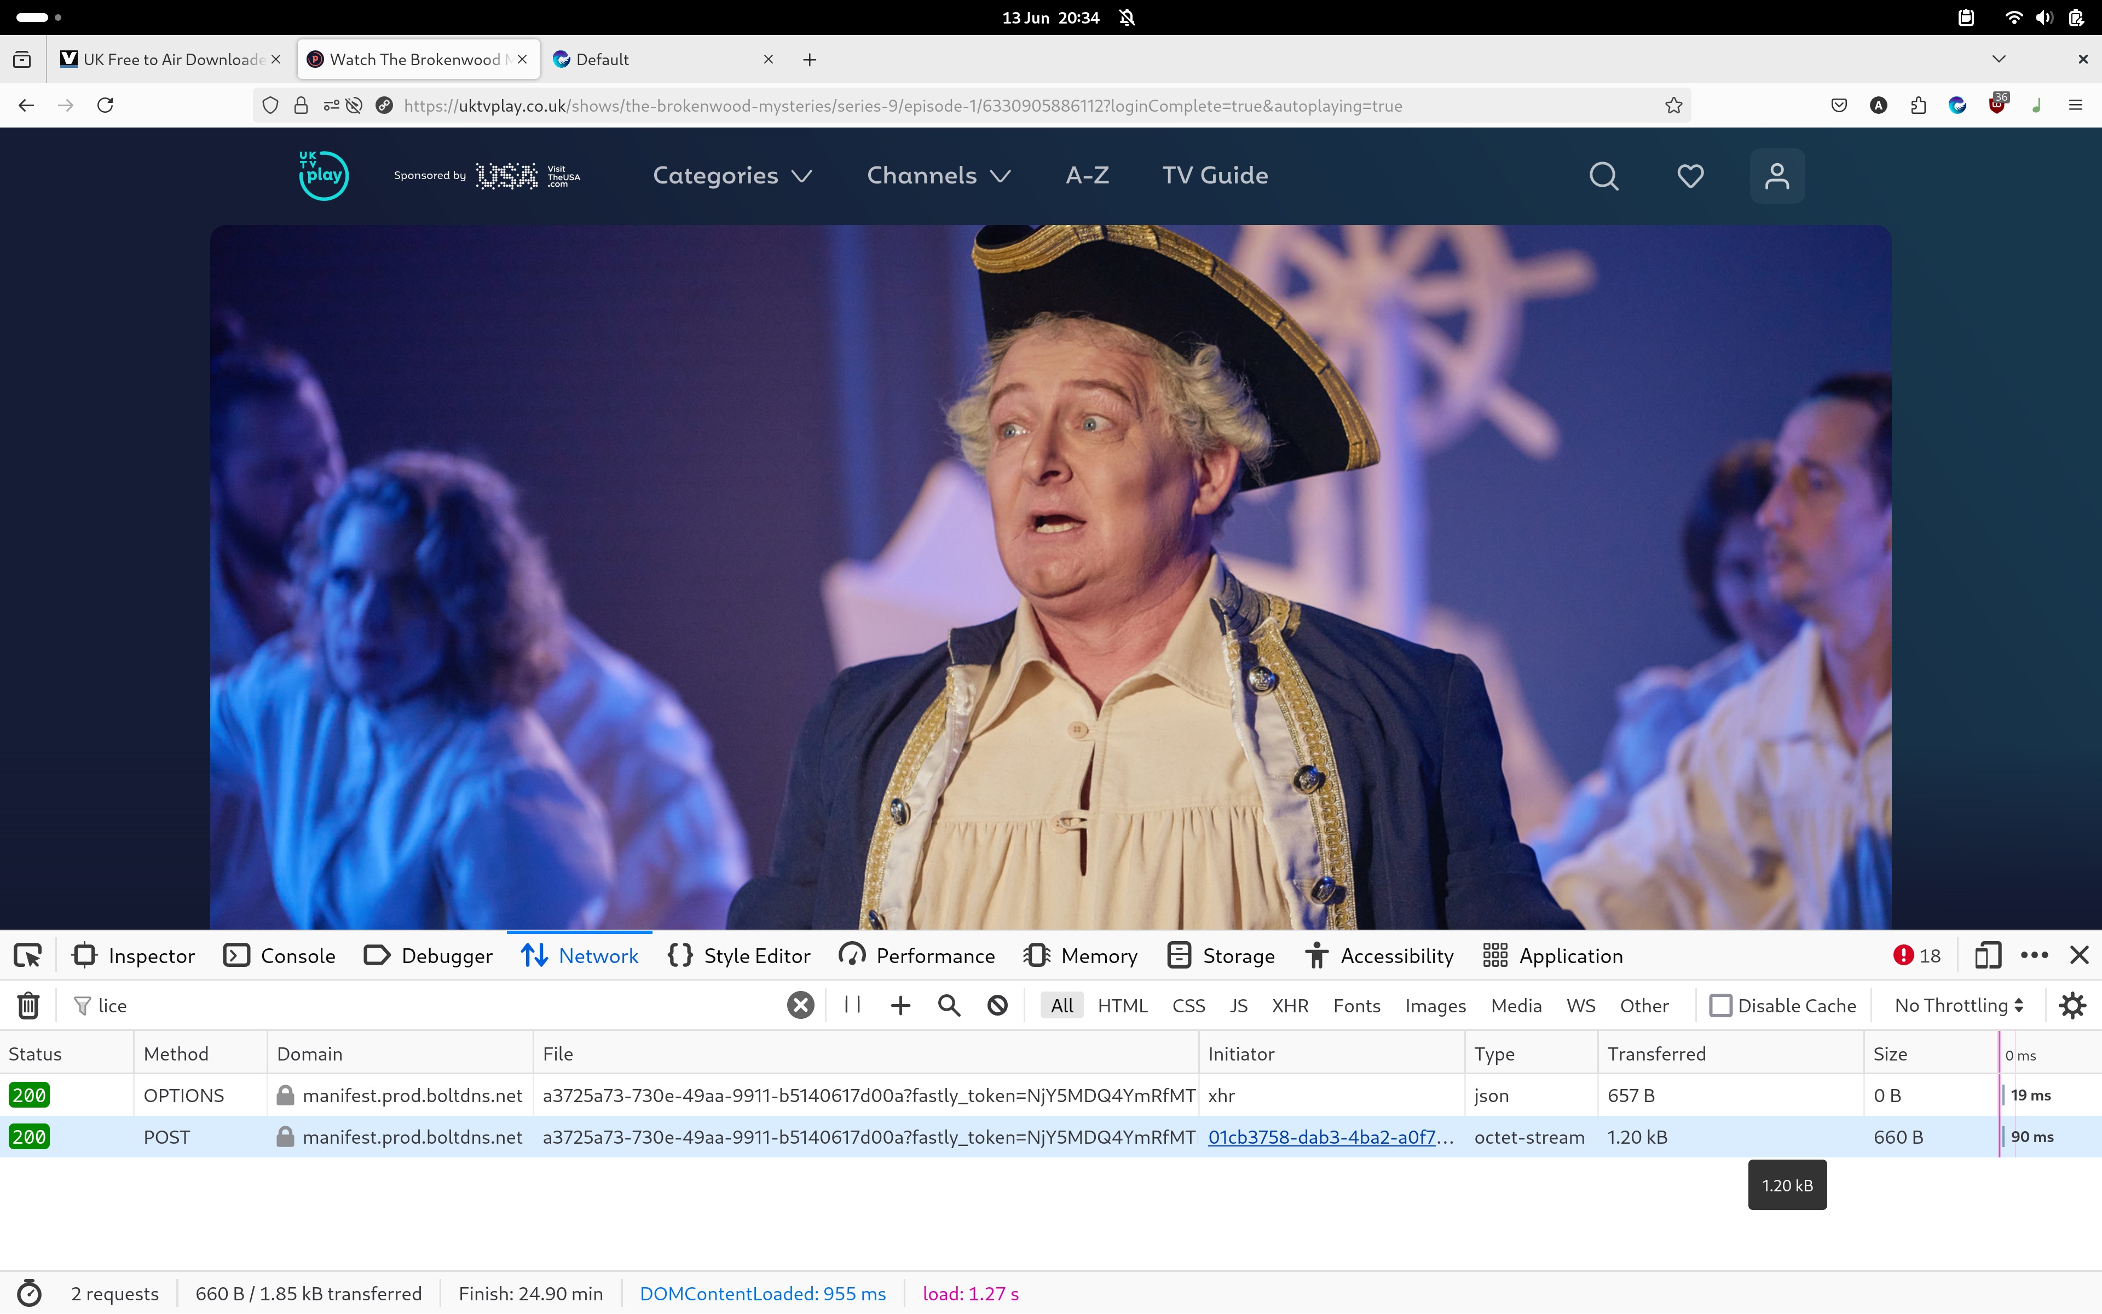Open network search magnifier
The width and height of the screenshot is (2102, 1314).
(949, 1006)
